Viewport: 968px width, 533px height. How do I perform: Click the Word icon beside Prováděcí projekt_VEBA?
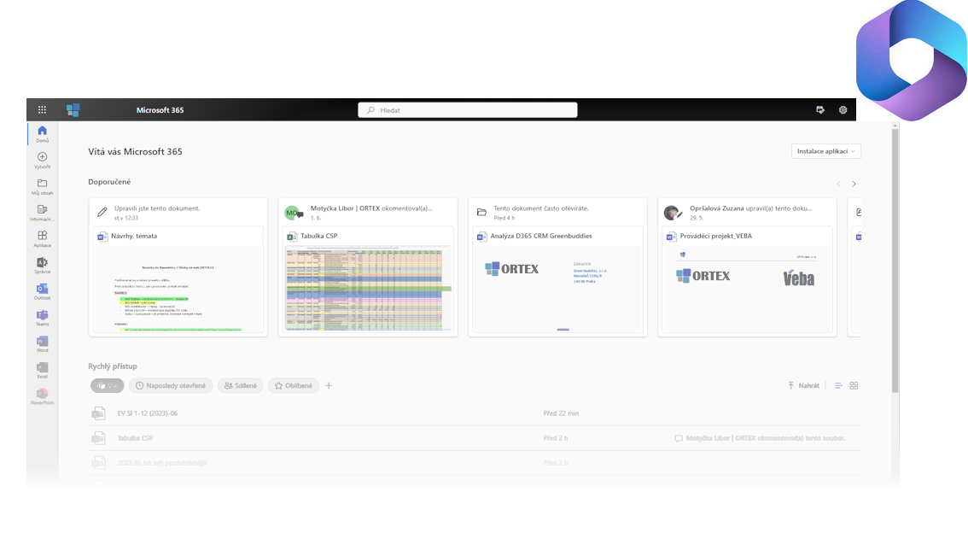pyautogui.click(x=672, y=237)
